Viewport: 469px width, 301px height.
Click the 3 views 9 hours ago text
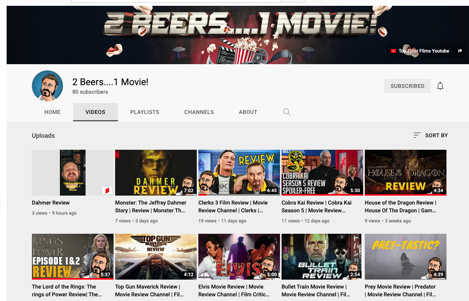54,213
